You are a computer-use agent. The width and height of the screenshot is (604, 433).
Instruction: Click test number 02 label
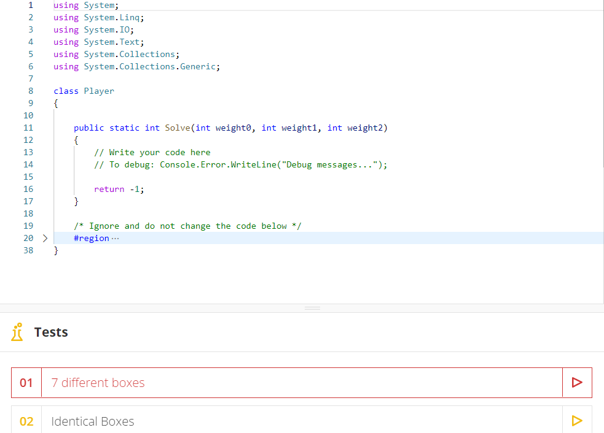(26, 421)
